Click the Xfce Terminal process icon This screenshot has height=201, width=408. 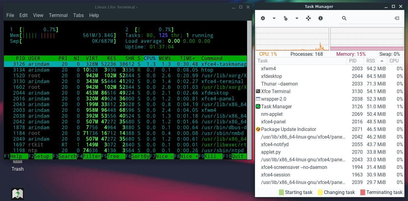[x=258, y=91]
